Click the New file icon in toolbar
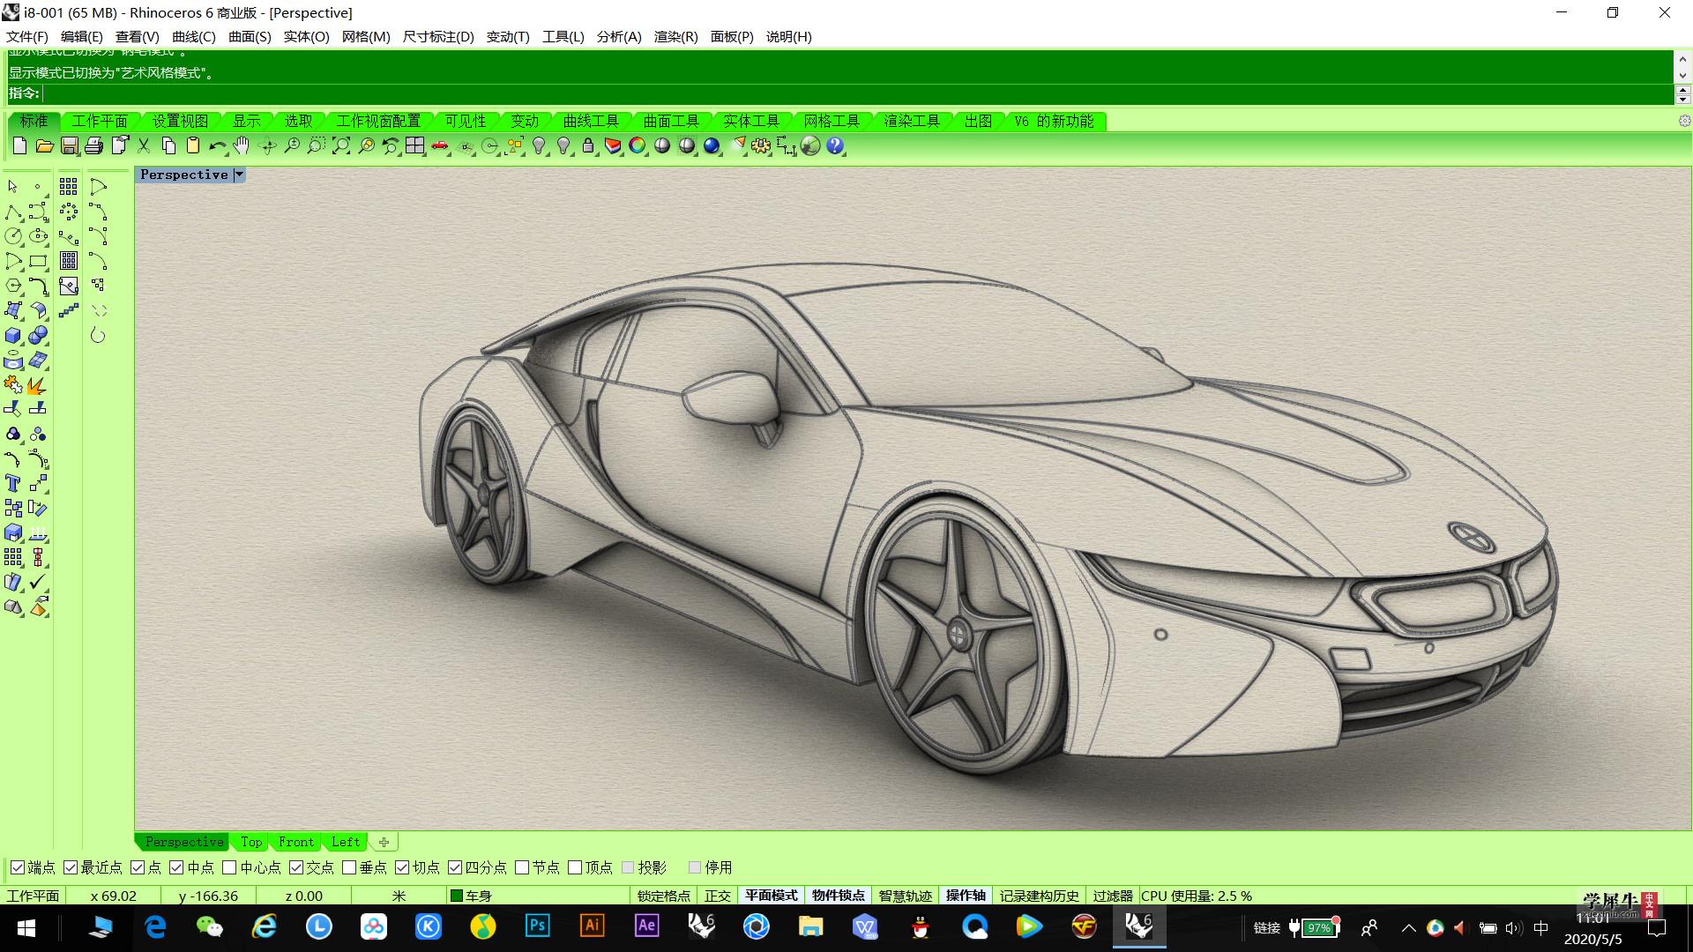This screenshot has width=1693, height=952. click(x=19, y=145)
